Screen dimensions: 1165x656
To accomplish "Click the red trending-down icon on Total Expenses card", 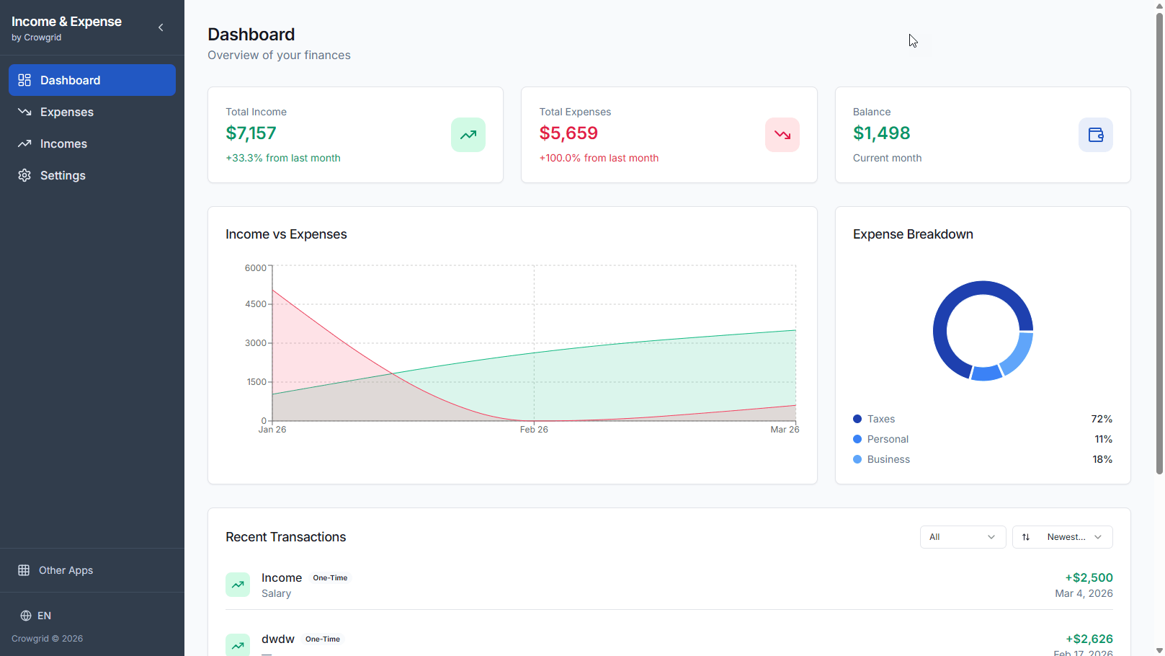I will (782, 135).
